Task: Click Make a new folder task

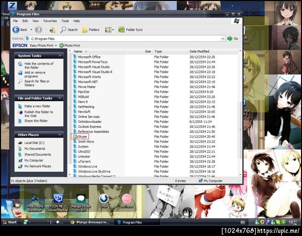Action: 37,106
